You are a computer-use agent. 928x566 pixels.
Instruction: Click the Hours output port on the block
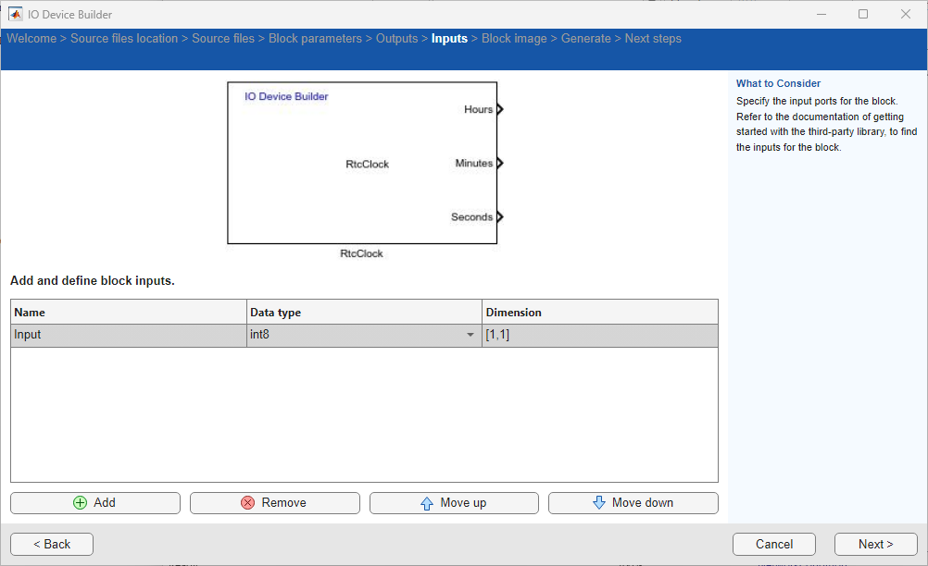[x=499, y=109]
